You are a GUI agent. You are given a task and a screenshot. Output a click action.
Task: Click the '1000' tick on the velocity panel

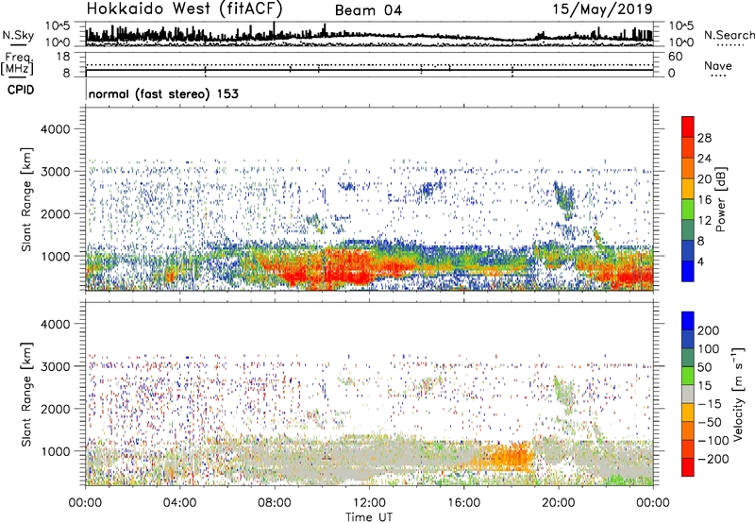point(55,451)
